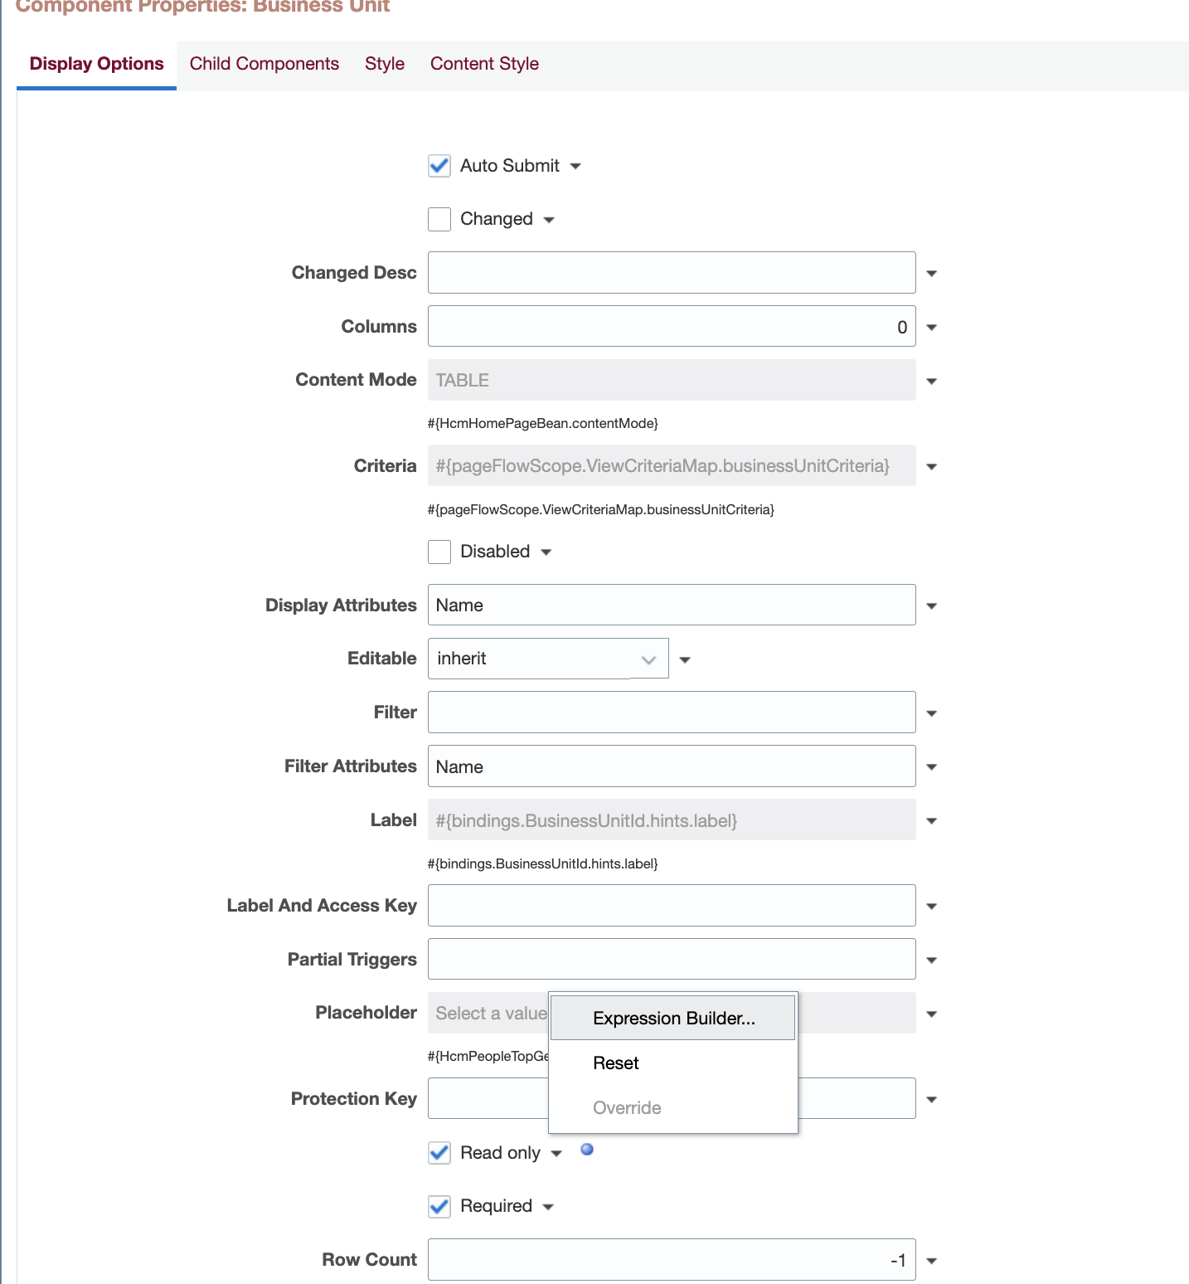1189x1284 pixels.
Task: Enable the Changed checkbox
Action: [439, 219]
